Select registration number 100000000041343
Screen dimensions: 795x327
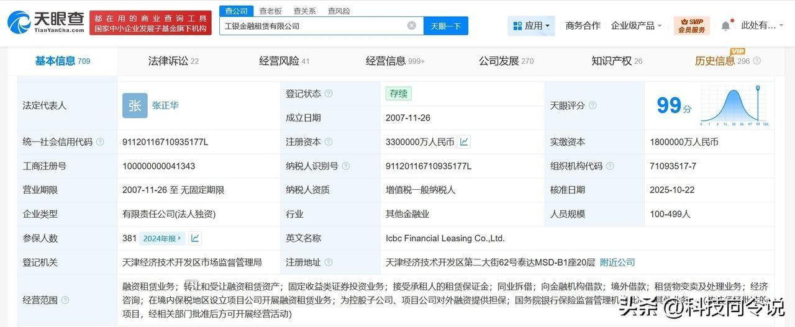(x=159, y=166)
